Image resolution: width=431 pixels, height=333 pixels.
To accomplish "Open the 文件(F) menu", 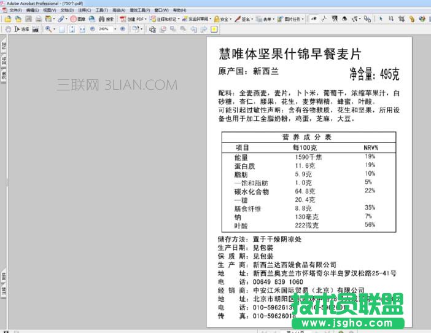I will (16, 10).
